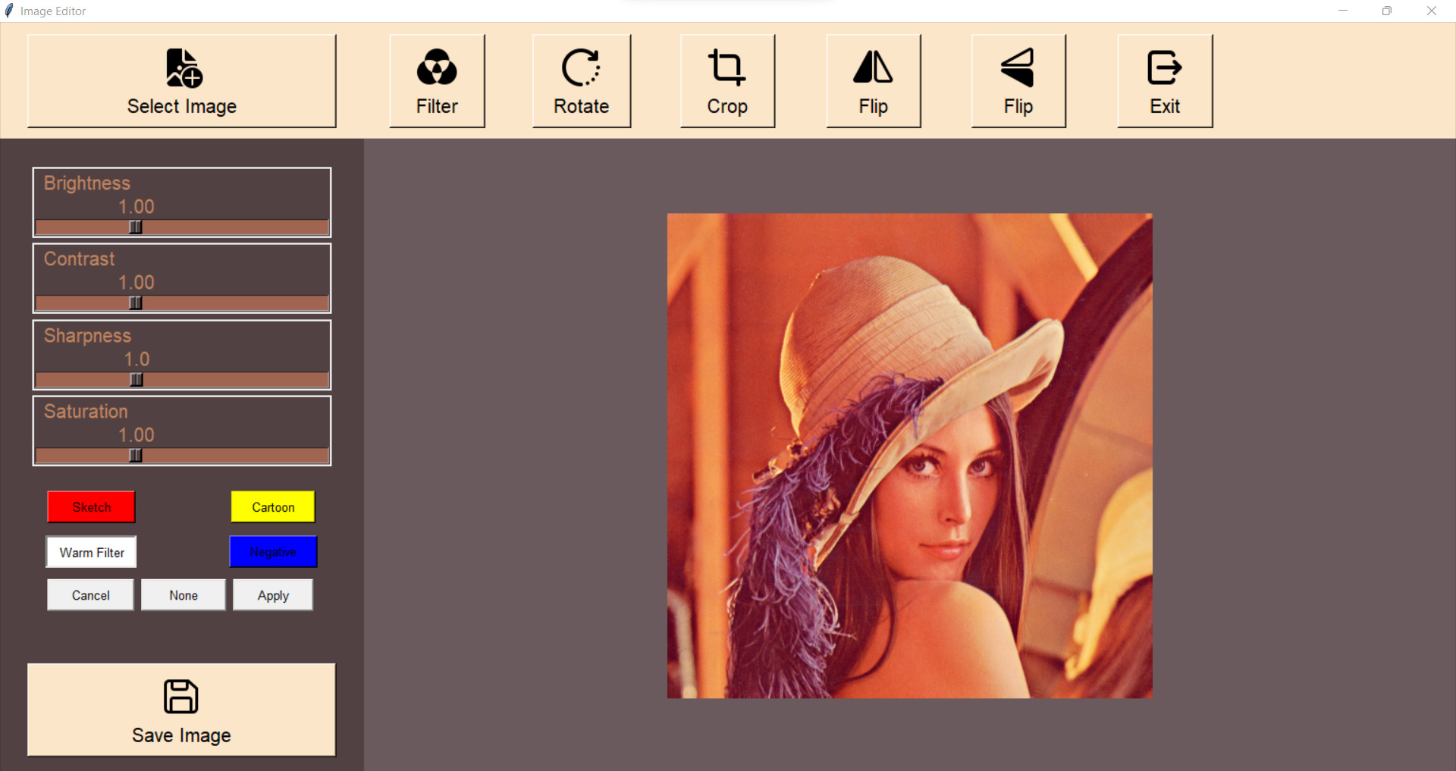
Task: Click the Saturation slider handle
Action: (135, 456)
